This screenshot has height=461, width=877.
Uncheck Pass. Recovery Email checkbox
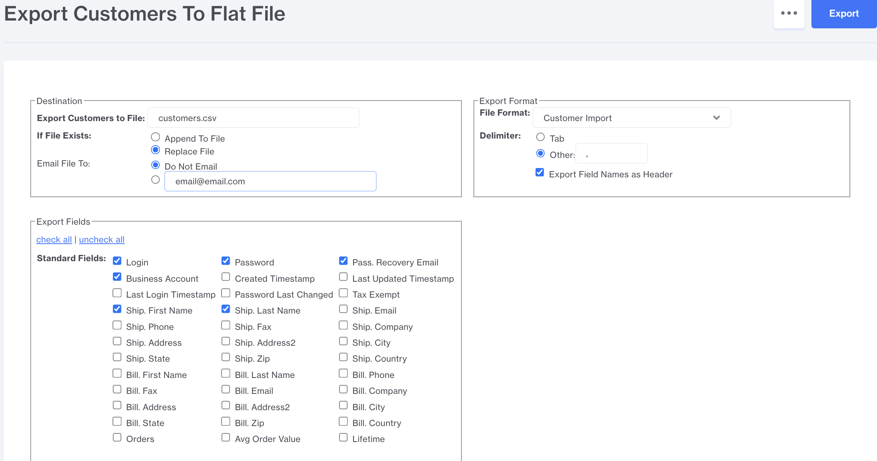click(343, 261)
